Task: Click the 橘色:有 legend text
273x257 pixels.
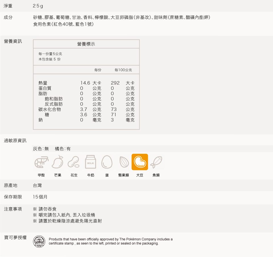Action: pos(63,149)
